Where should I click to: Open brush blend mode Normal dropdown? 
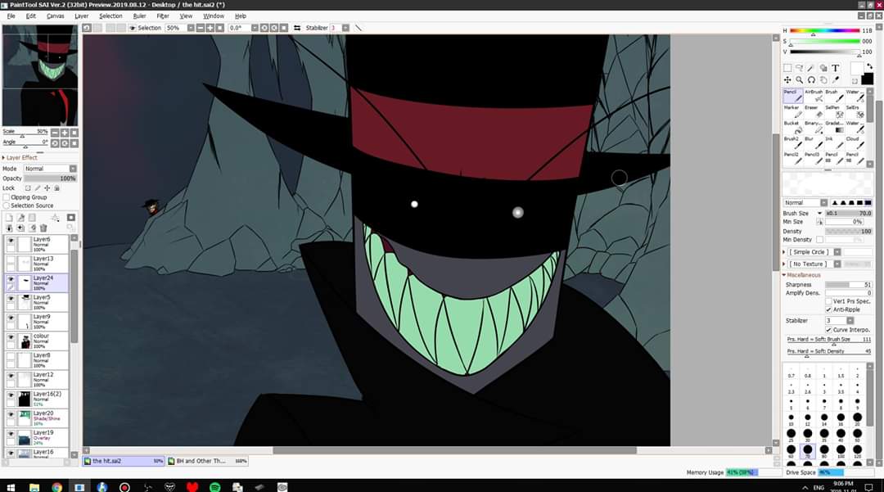click(x=823, y=203)
